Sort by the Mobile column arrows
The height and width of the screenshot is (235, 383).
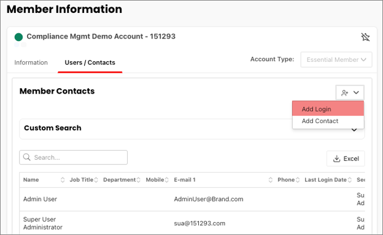click(x=166, y=180)
